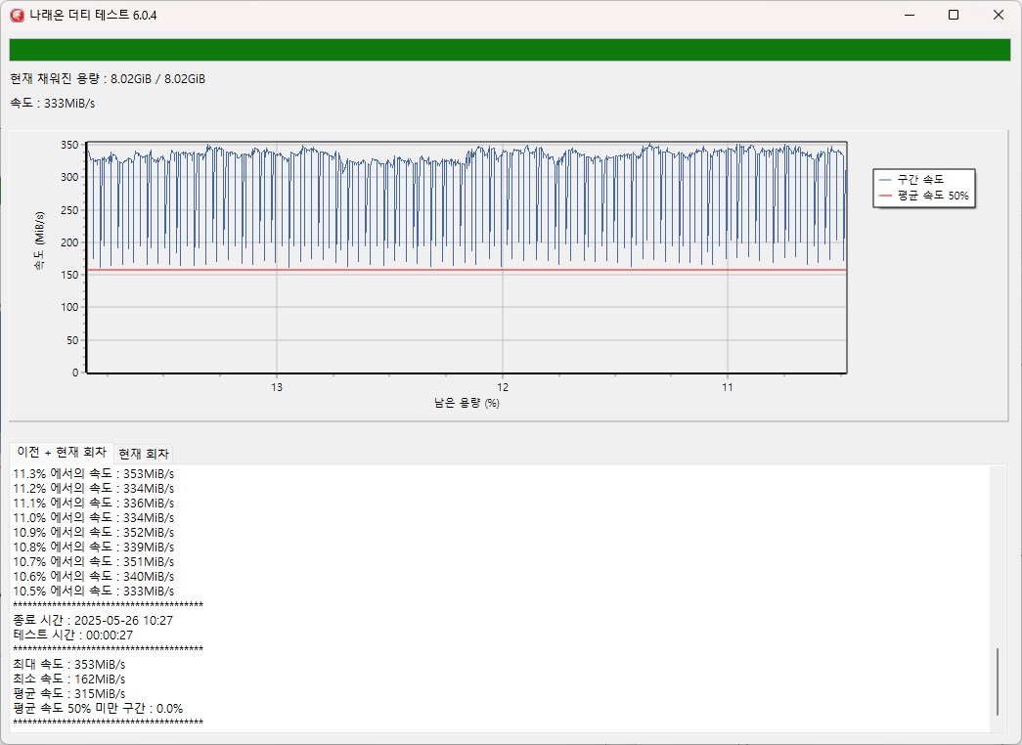Click the '남은 용량 (%)' axis title
The height and width of the screenshot is (745, 1022).
pyautogui.click(x=467, y=403)
